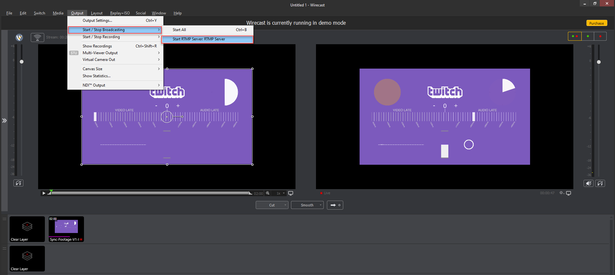
Task: Open the Switch menu
Action: pyautogui.click(x=39, y=13)
